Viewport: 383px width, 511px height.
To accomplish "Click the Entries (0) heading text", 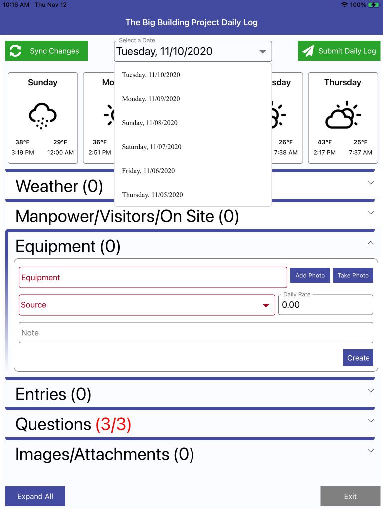I will pos(53,394).
